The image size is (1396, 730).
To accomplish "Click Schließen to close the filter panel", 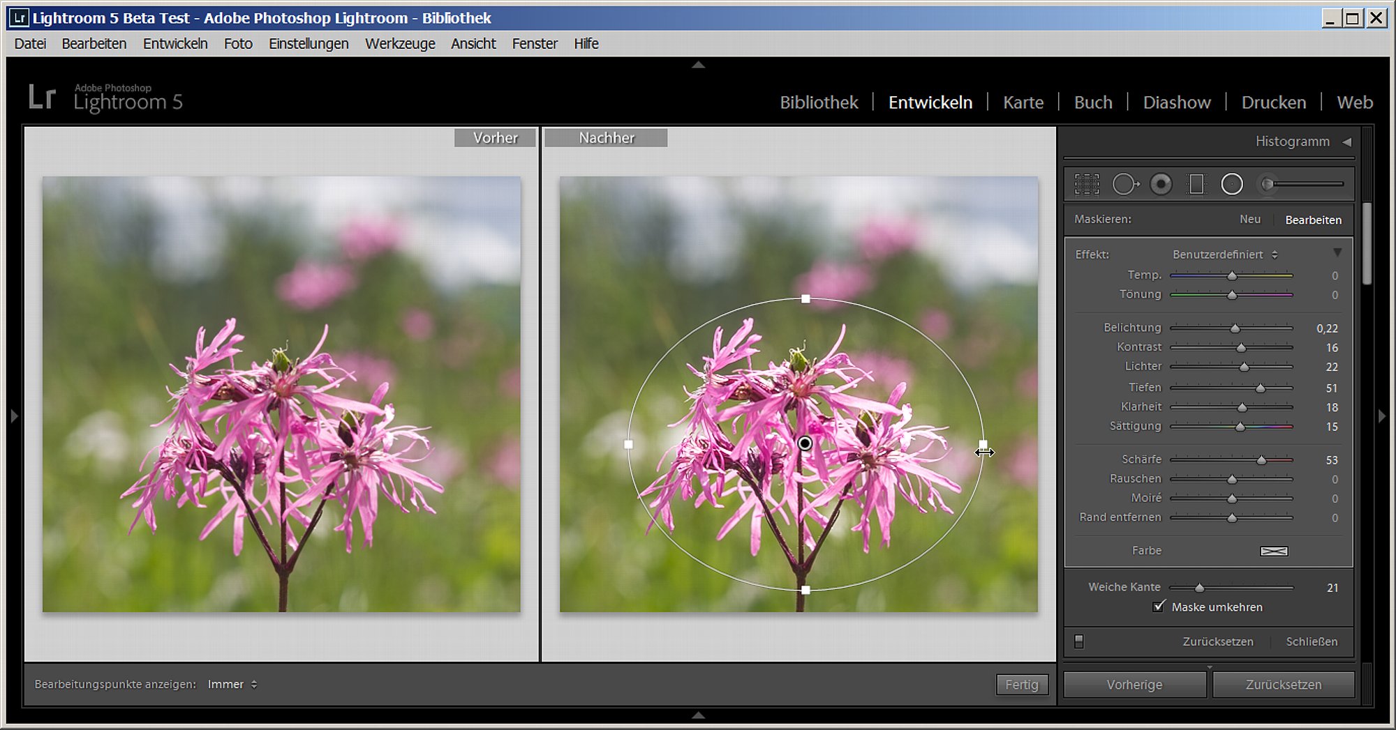I will click(1312, 641).
